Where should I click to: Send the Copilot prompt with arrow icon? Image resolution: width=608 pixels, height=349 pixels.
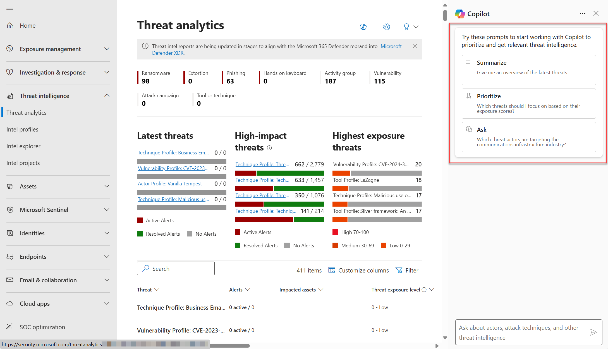coord(593,332)
